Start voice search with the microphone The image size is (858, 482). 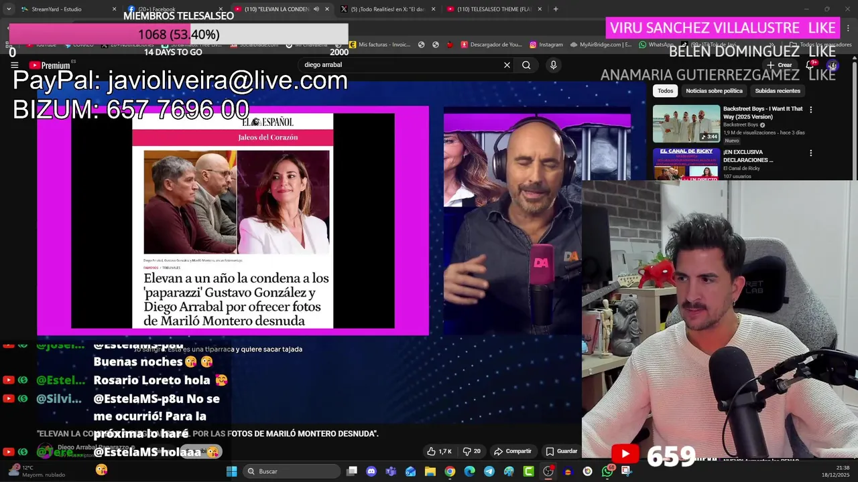tap(553, 65)
